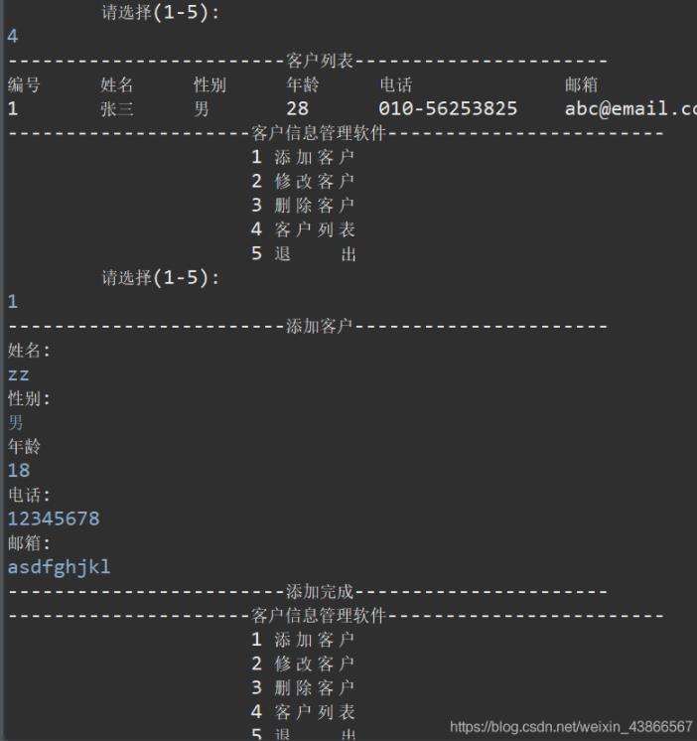
Task: Click the entered phone value 12345678
Action: coord(54,519)
